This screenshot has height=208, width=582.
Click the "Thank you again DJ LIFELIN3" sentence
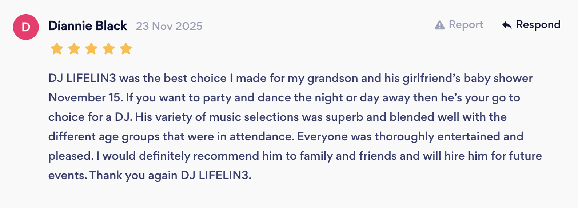point(170,175)
